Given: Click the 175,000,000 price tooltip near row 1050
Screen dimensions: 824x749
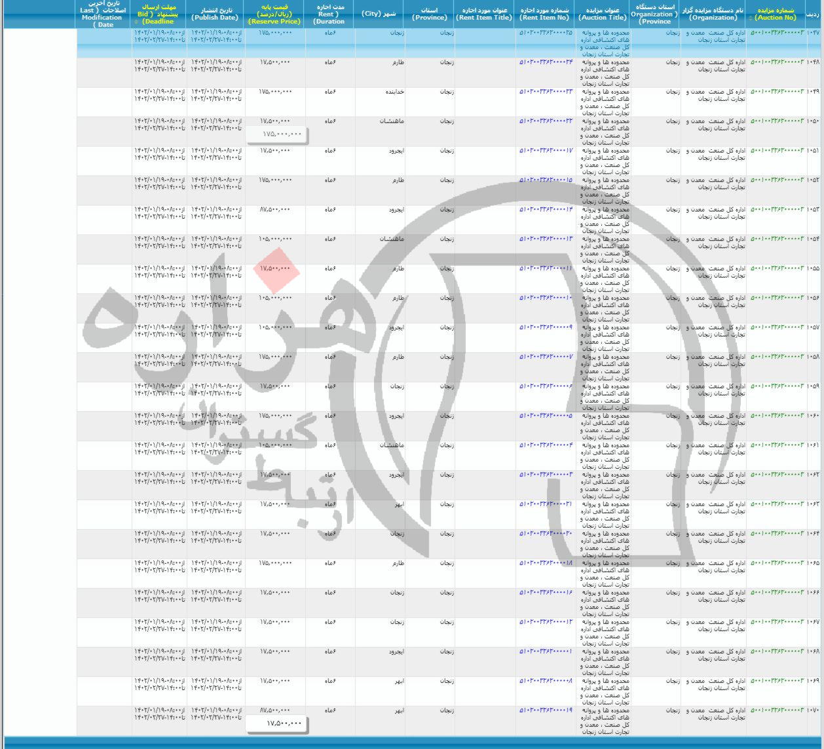Looking at the screenshot, I should [276, 134].
